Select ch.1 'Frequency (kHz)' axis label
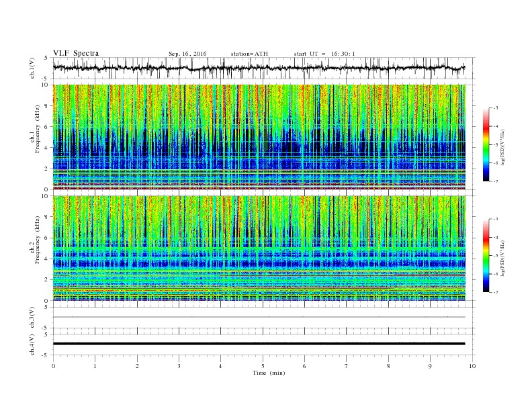The width and height of the screenshot is (532, 411). (38, 129)
